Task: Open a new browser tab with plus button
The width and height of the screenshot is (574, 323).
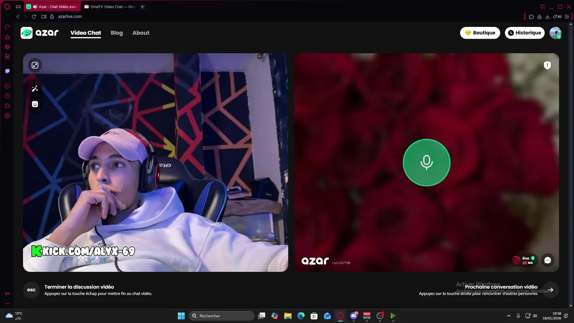Action: click(143, 7)
